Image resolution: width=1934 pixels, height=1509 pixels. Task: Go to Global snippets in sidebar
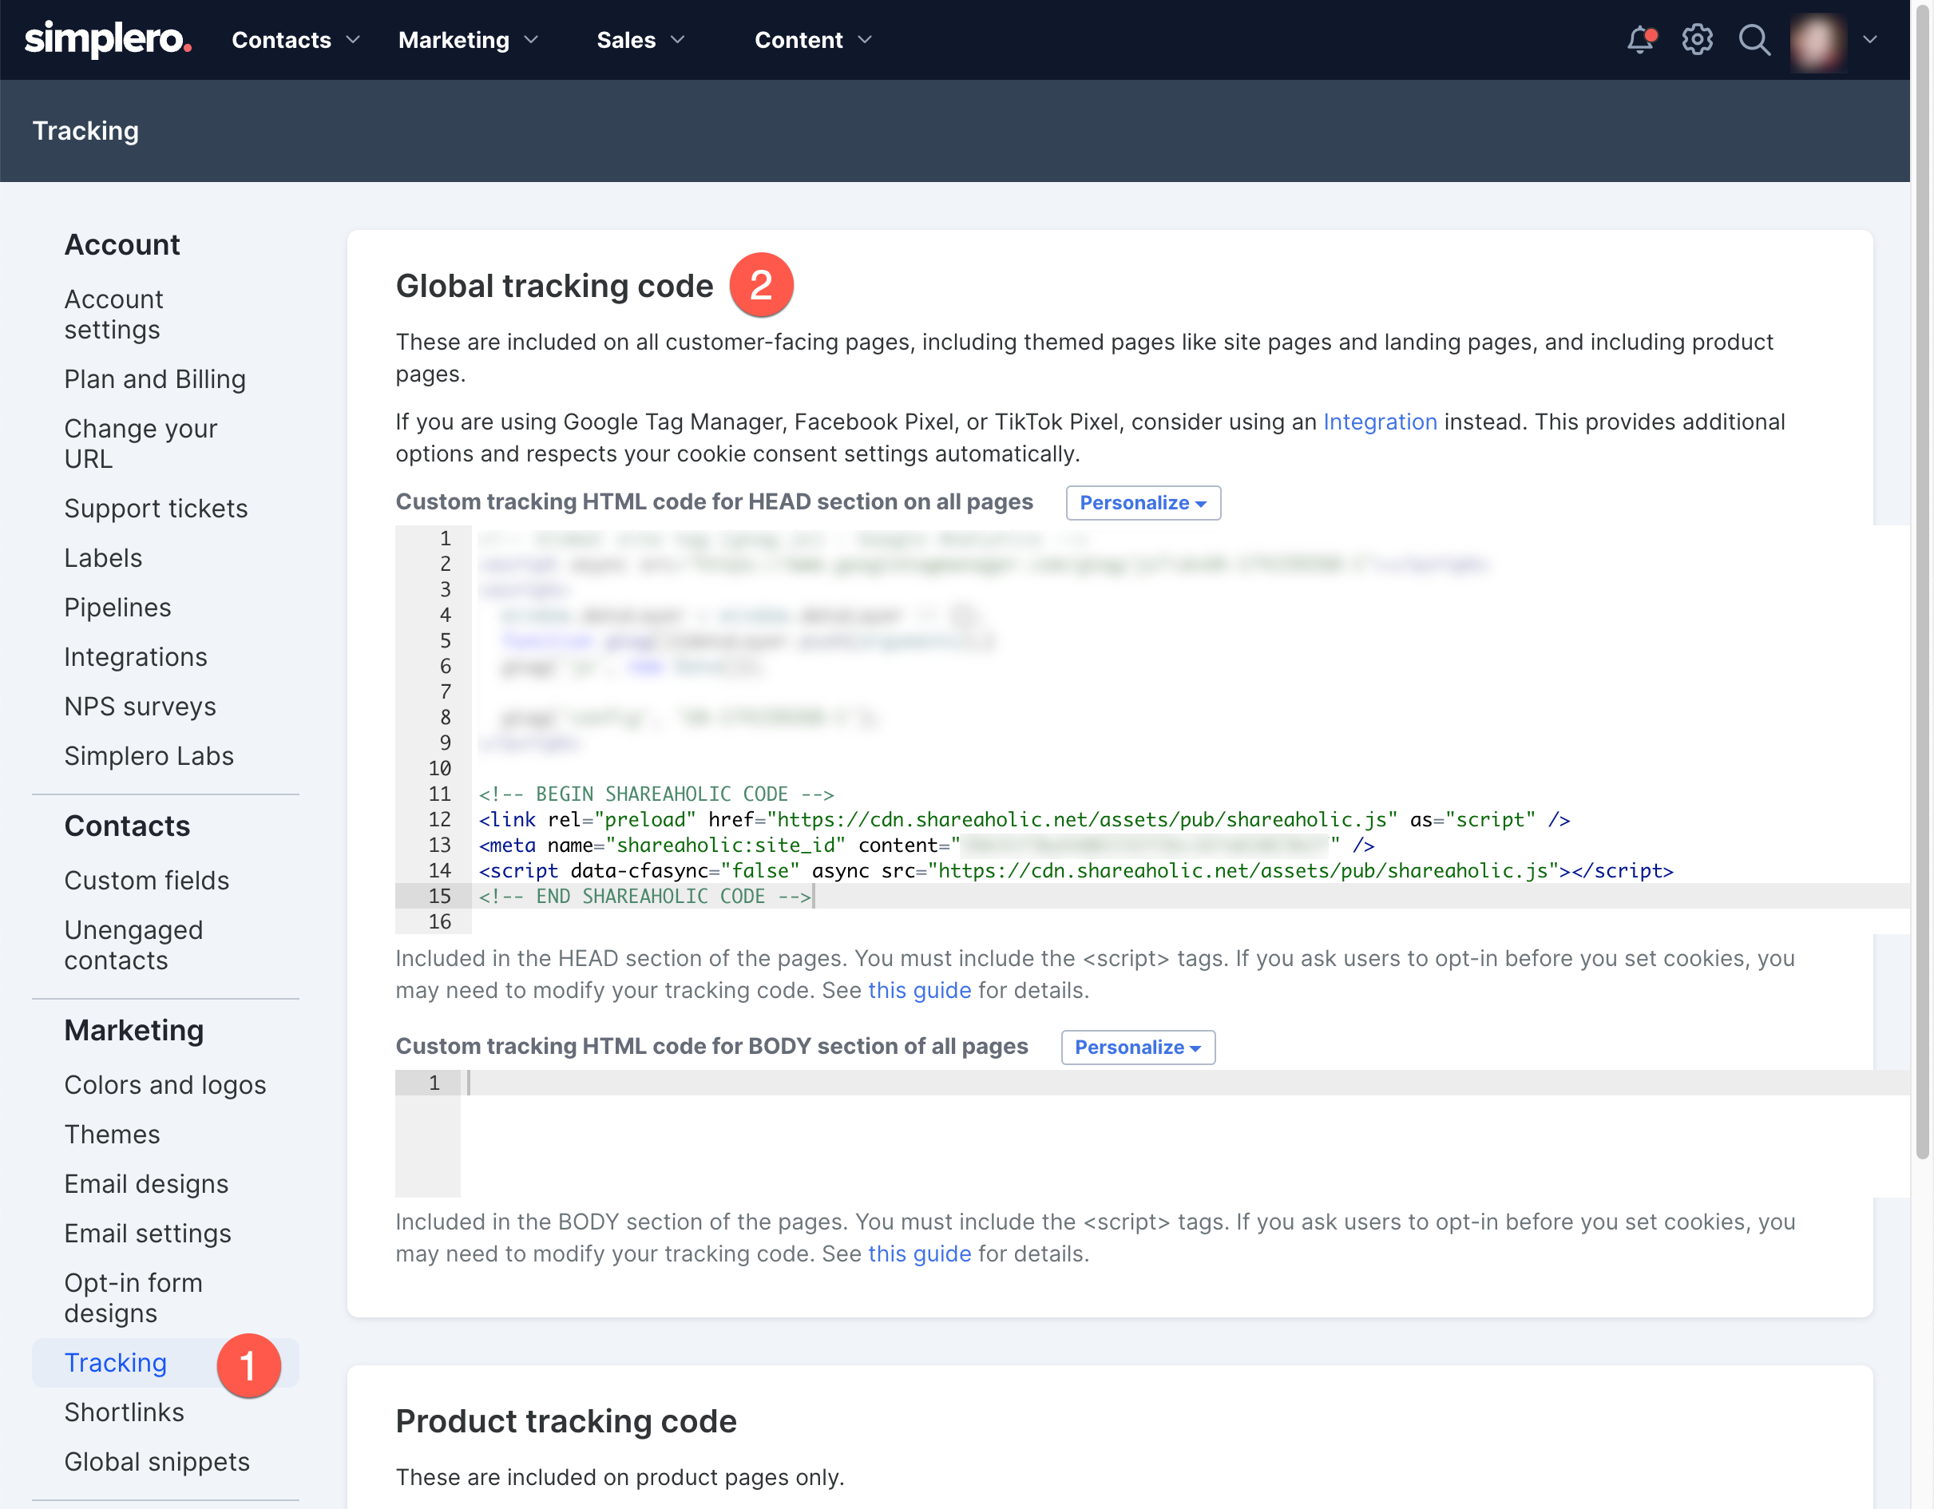[157, 1462]
